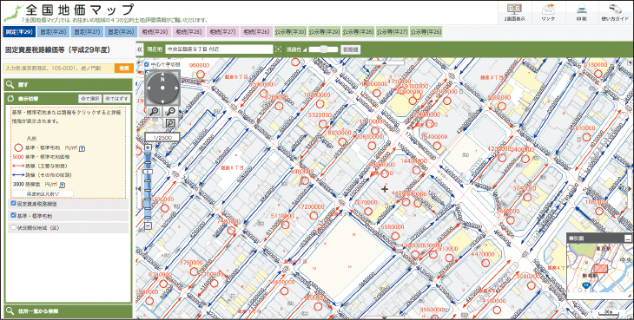
Task: Uncheck 固定資産税路線価 layer checkbox
Action: pyautogui.click(x=13, y=204)
